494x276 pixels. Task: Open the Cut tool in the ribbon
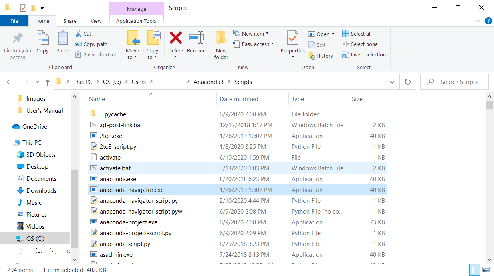[83, 34]
